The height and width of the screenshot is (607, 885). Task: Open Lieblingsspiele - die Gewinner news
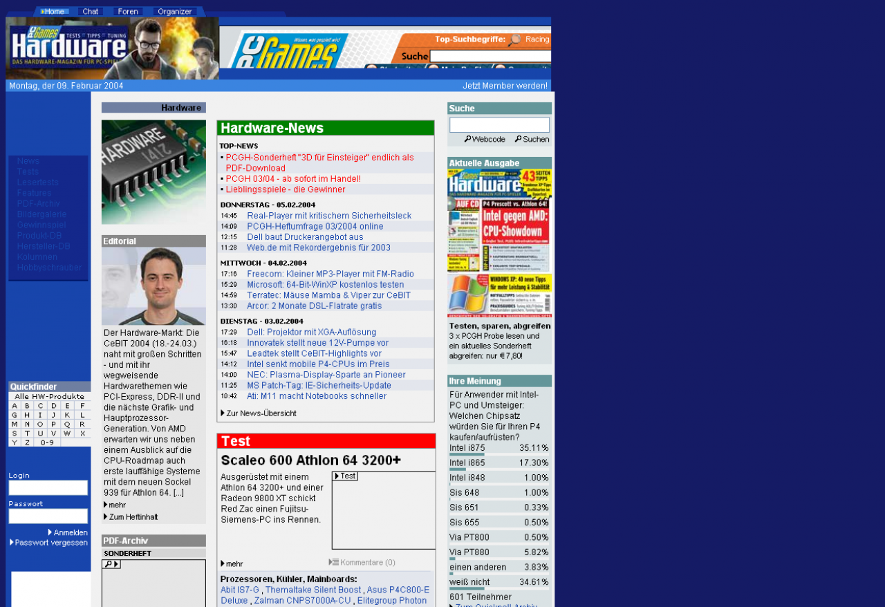(285, 189)
